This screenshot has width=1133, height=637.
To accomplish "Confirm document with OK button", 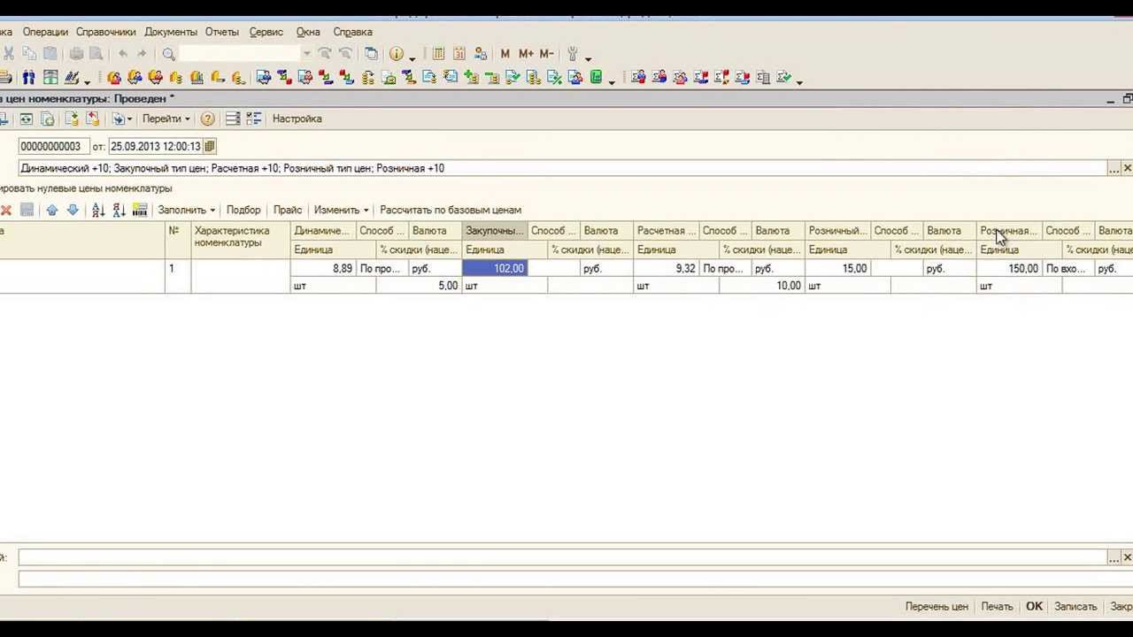I will pos(1034,606).
